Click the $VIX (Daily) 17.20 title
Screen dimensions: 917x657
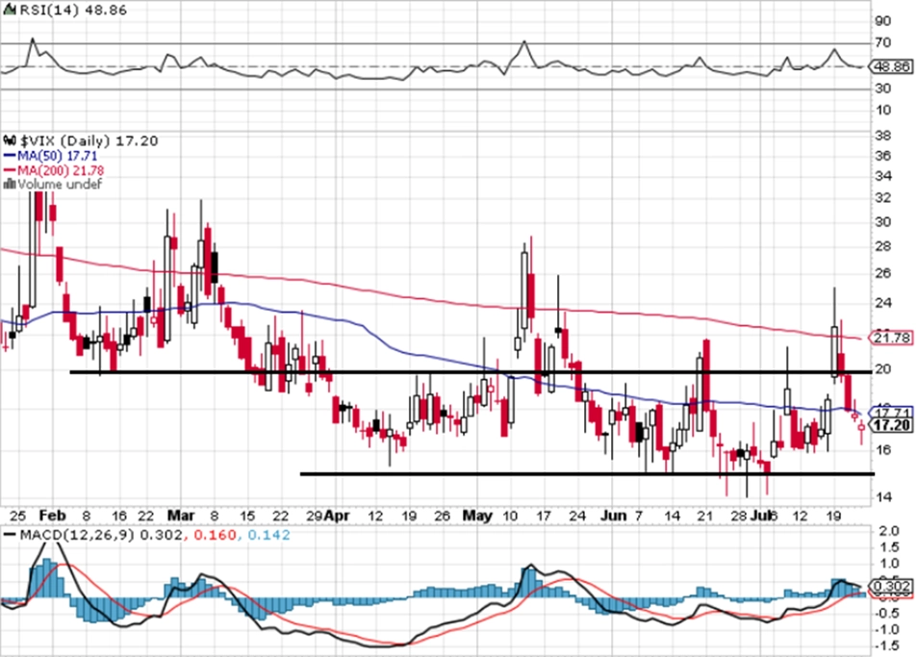89,140
